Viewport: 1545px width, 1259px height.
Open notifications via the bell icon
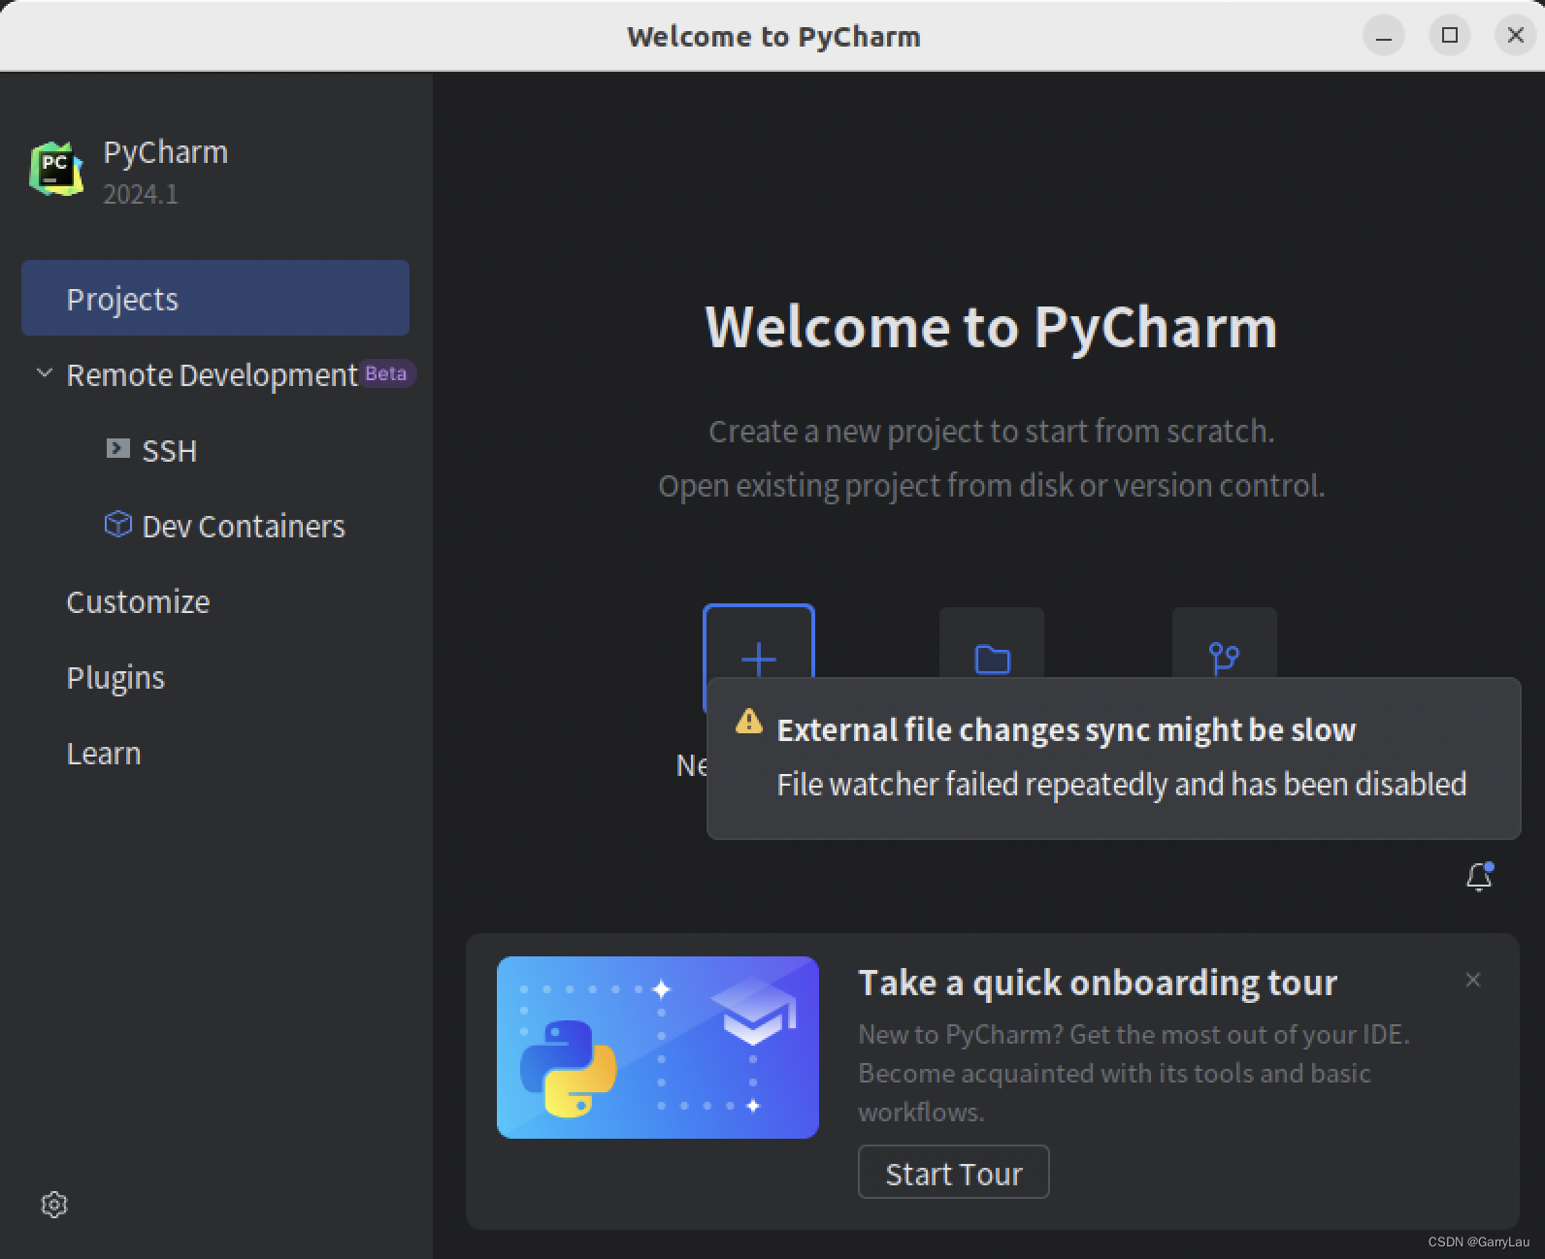coord(1479,877)
